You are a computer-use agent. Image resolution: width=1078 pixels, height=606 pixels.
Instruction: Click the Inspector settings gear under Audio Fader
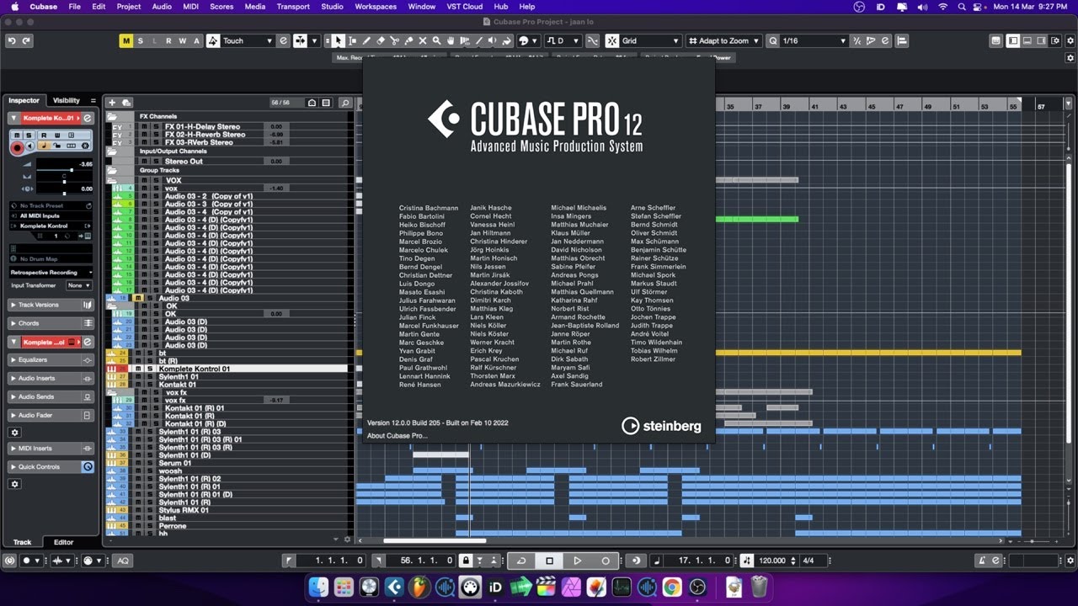coord(14,432)
